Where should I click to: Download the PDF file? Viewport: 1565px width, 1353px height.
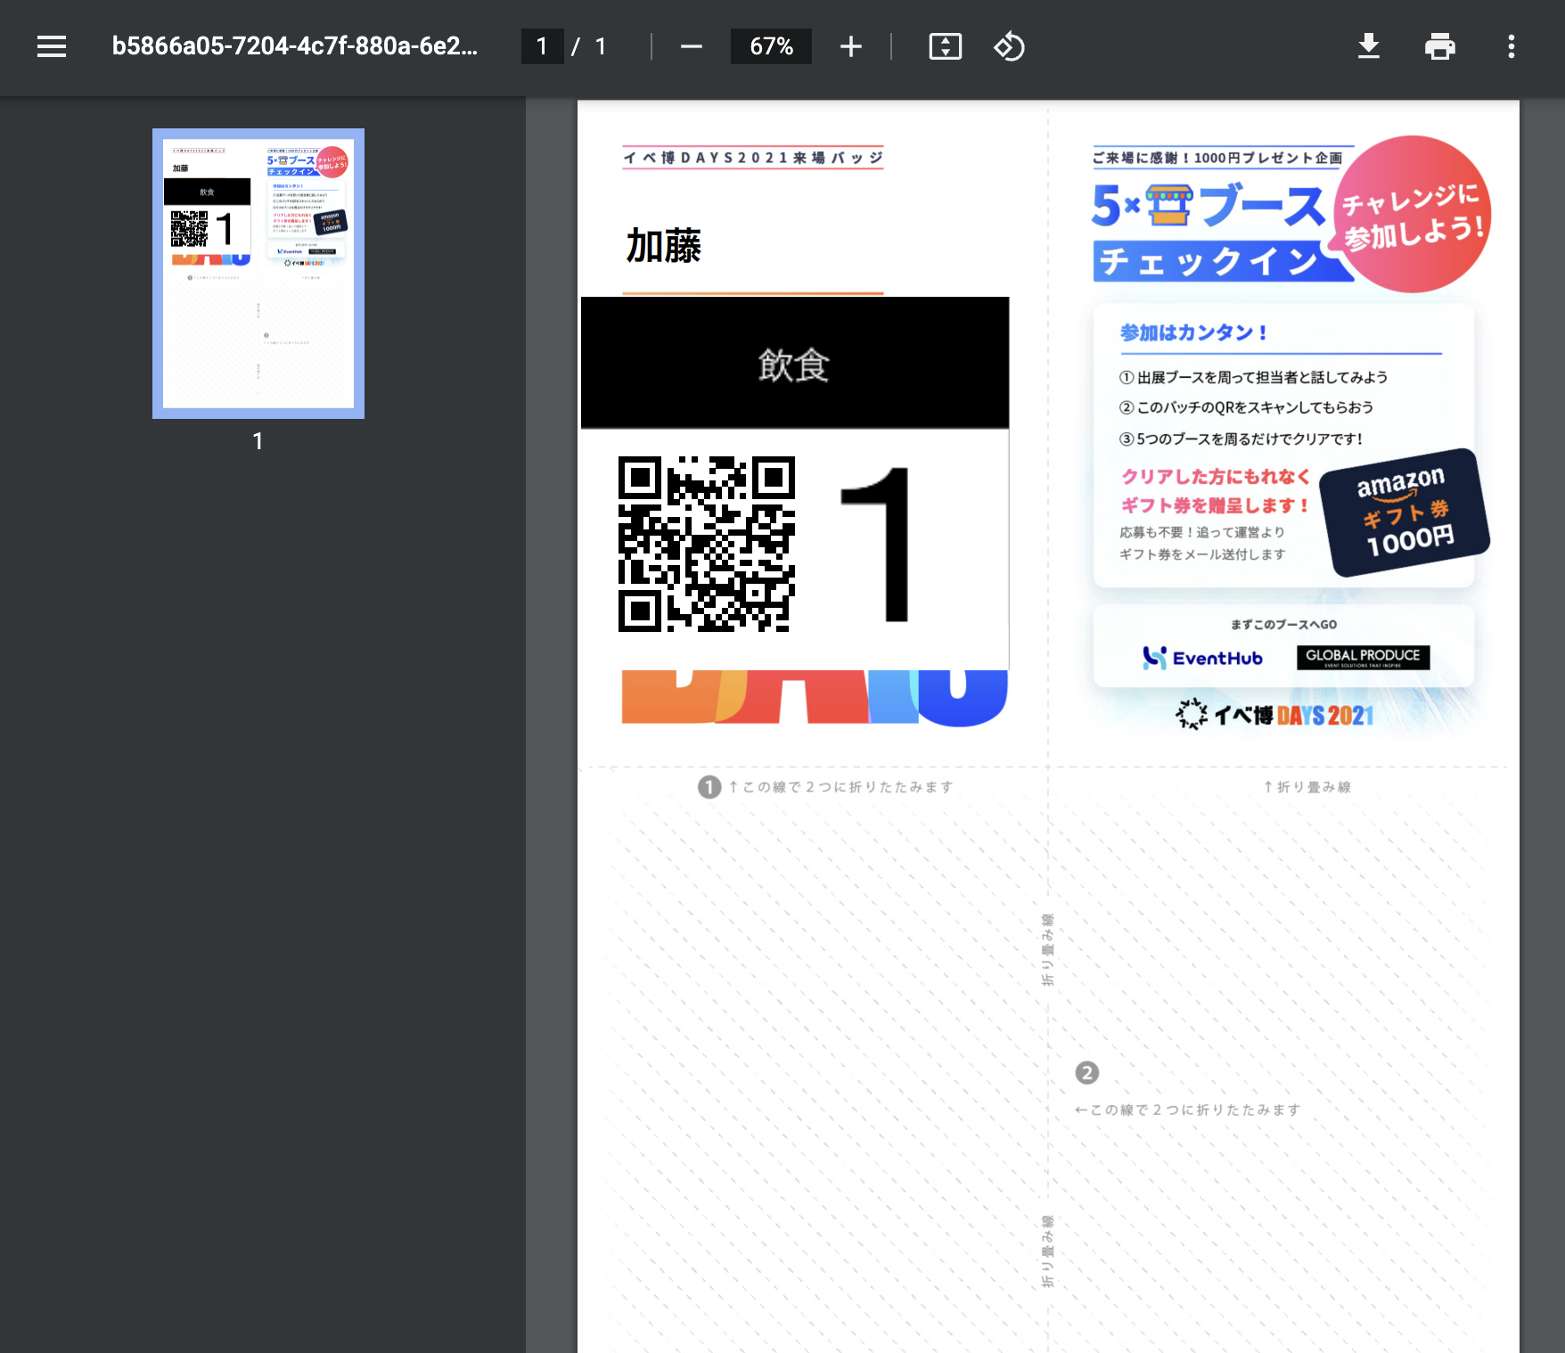tap(1369, 46)
